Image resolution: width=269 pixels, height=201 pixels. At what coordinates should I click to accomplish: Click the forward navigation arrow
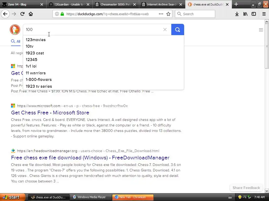pos(14,14)
